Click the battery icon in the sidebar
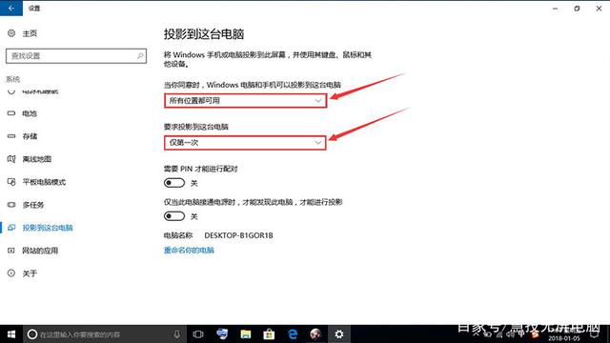610x343 pixels. pos(11,113)
